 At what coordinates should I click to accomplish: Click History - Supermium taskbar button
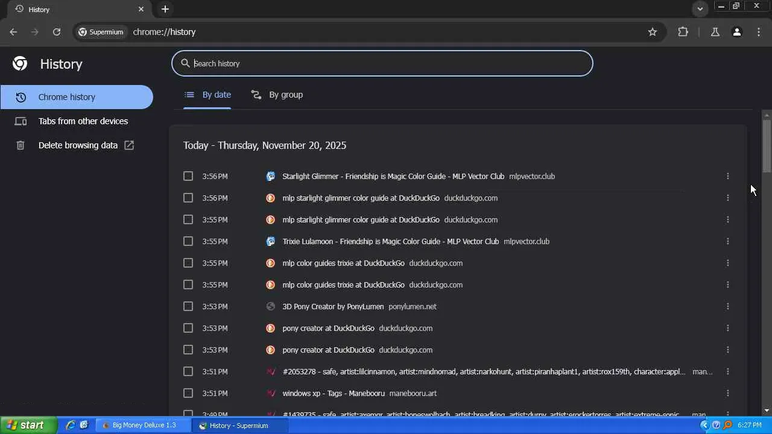[239, 426]
